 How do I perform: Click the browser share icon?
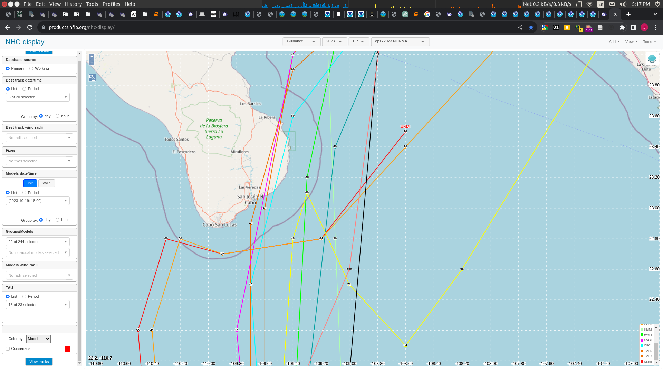520,27
